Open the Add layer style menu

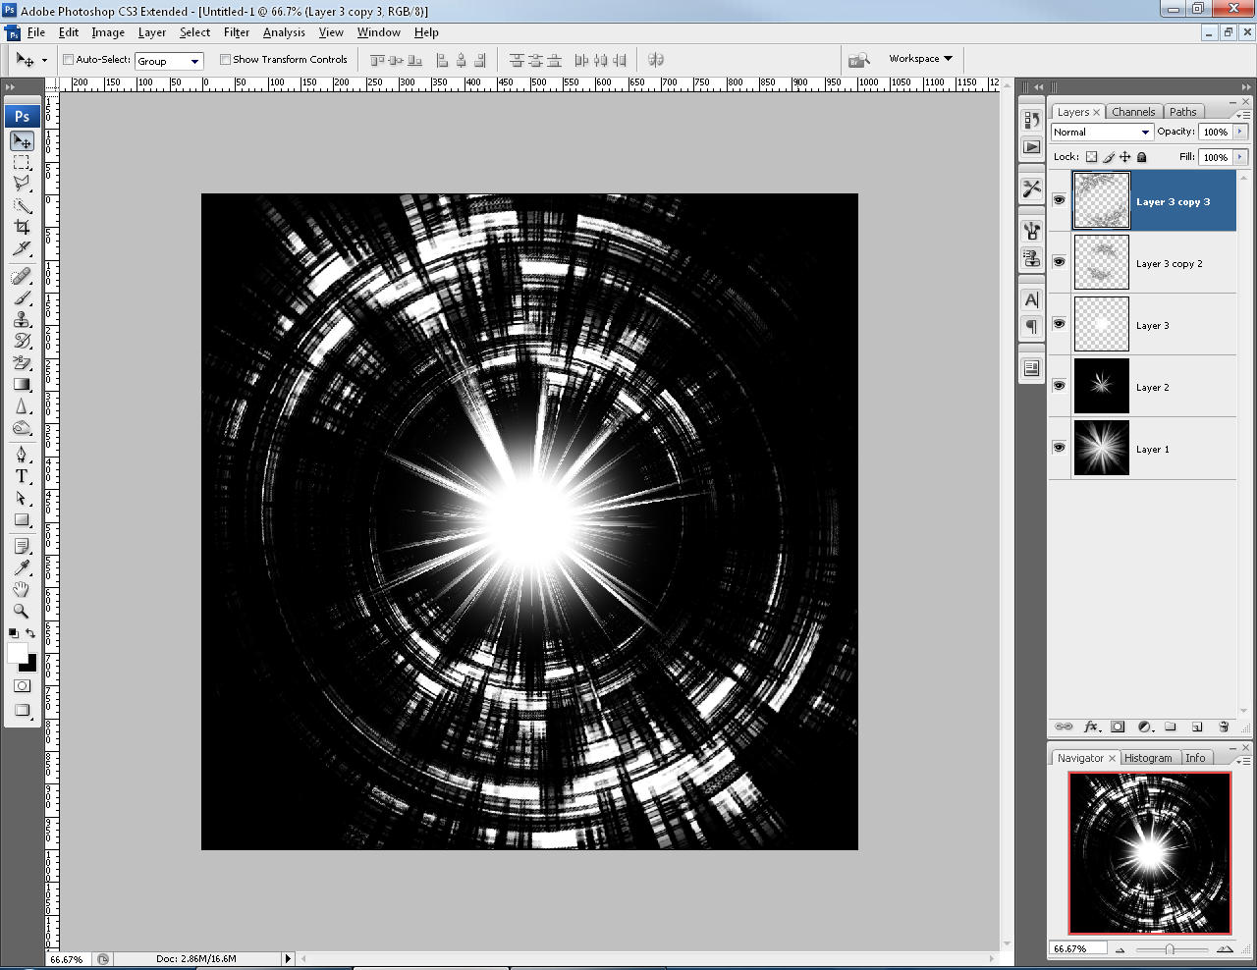coord(1091,727)
